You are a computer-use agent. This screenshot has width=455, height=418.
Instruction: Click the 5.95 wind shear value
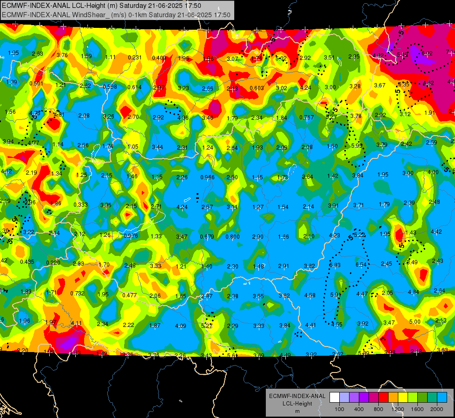tap(356, 146)
